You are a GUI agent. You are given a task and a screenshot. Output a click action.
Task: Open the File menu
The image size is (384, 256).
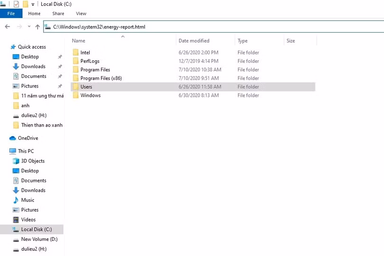tap(11, 14)
